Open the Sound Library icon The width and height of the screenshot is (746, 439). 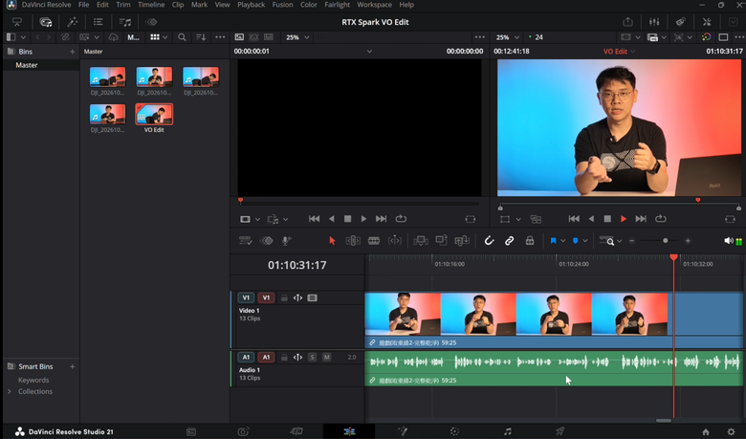124,22
